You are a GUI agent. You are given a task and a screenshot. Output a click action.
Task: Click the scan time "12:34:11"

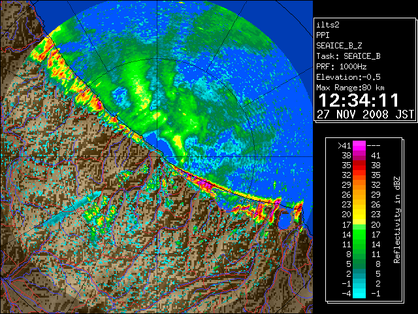point(359,100)
